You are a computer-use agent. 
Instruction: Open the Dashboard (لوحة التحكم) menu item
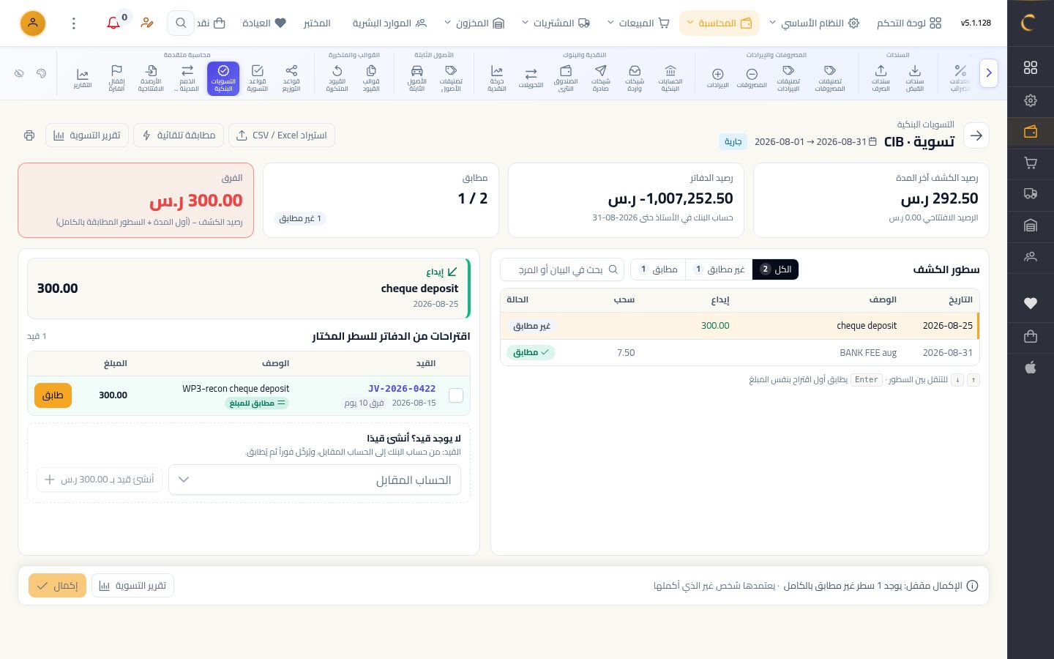tap(909, 23)
